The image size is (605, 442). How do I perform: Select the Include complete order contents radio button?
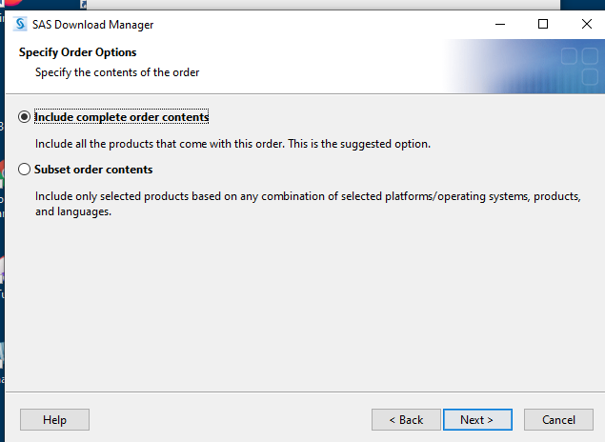tap(25, 117)
